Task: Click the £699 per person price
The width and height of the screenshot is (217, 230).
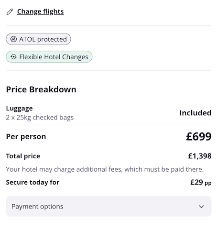Action: pyautogui.click(x=199, y=136)
